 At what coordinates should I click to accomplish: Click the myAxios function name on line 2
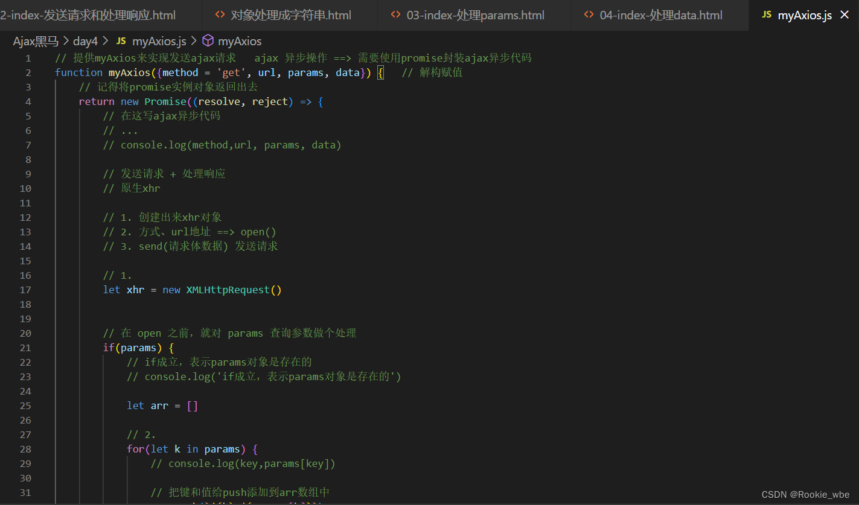pos(129,72)
